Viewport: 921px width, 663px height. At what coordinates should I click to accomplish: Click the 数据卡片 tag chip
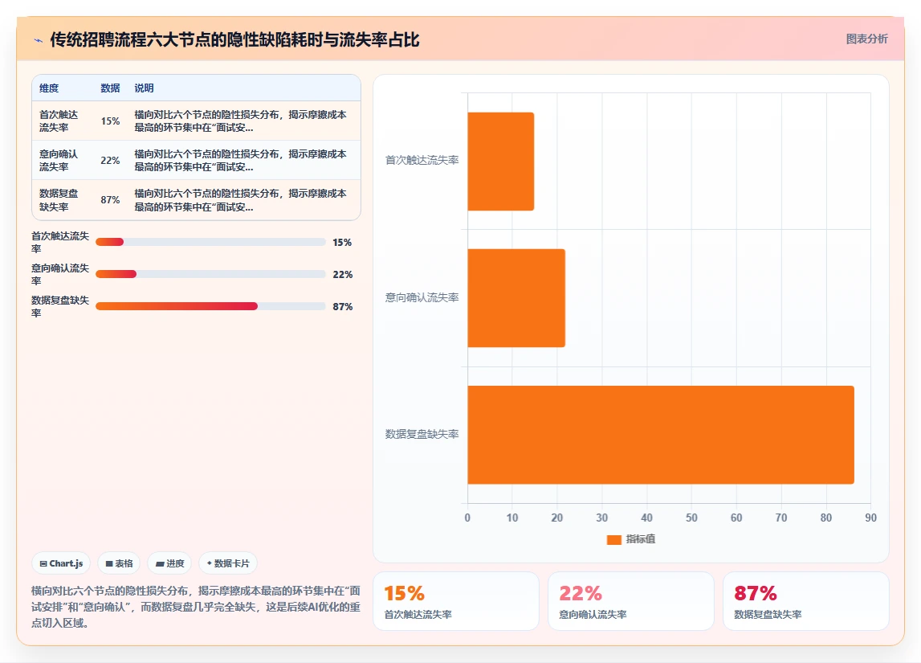click(x=228, y=563)
